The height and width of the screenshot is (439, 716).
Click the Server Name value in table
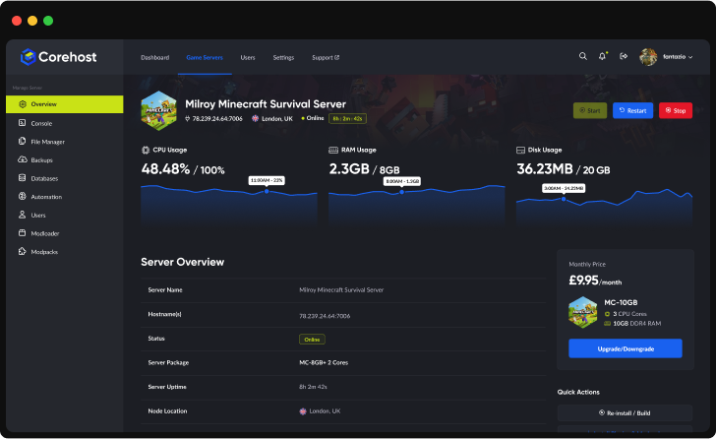341,290
